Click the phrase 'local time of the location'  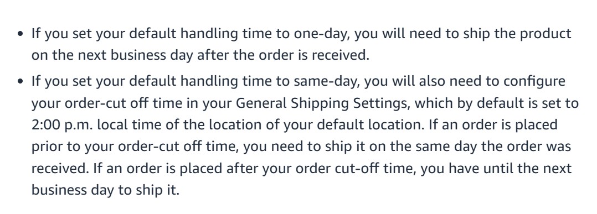[x=188, y=125]
